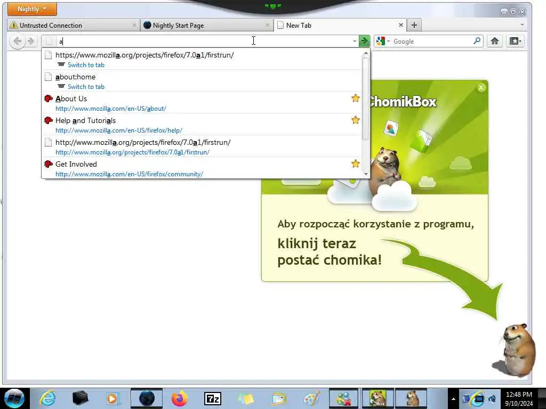Click Switch to tab under about:home
Viewport: 546px width, 409px height.
click(86, 87)
